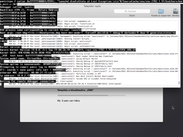Click the "Kb. 3 perc van hátra" text
183x137 pixels.
click(68, 101)
